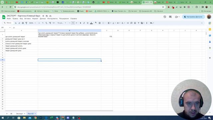The width and height of the screenshot is (213, 120).
Task: Open comments history icon
Action: 170,17
